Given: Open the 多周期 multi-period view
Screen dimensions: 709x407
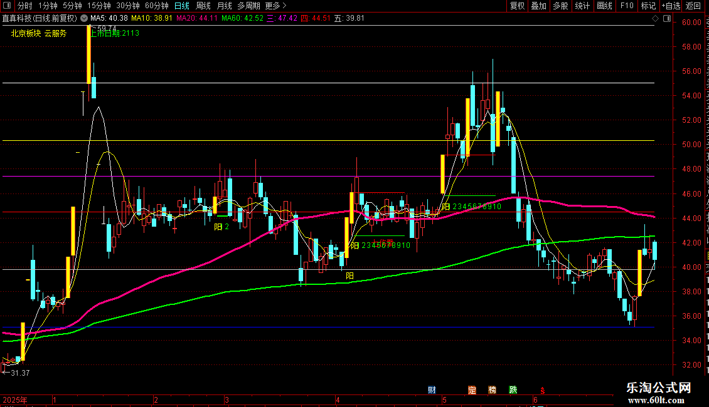Looking at the screenshot, I should click(x=248, y=6).
